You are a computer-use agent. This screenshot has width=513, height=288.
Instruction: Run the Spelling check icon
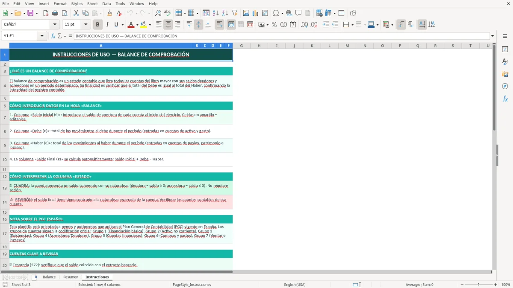point(168,13)
